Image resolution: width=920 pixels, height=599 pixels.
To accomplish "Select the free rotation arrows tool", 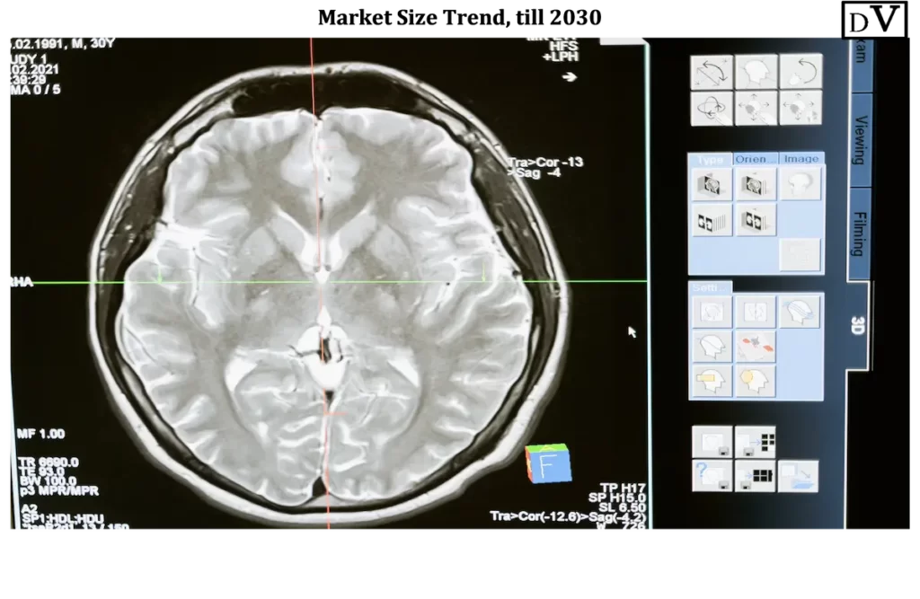I will point(712,71).
